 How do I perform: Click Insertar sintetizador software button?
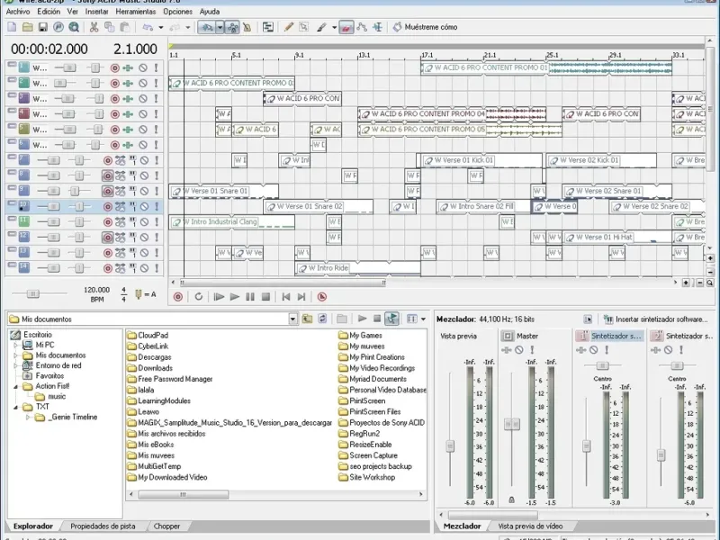tap(655, 319)
